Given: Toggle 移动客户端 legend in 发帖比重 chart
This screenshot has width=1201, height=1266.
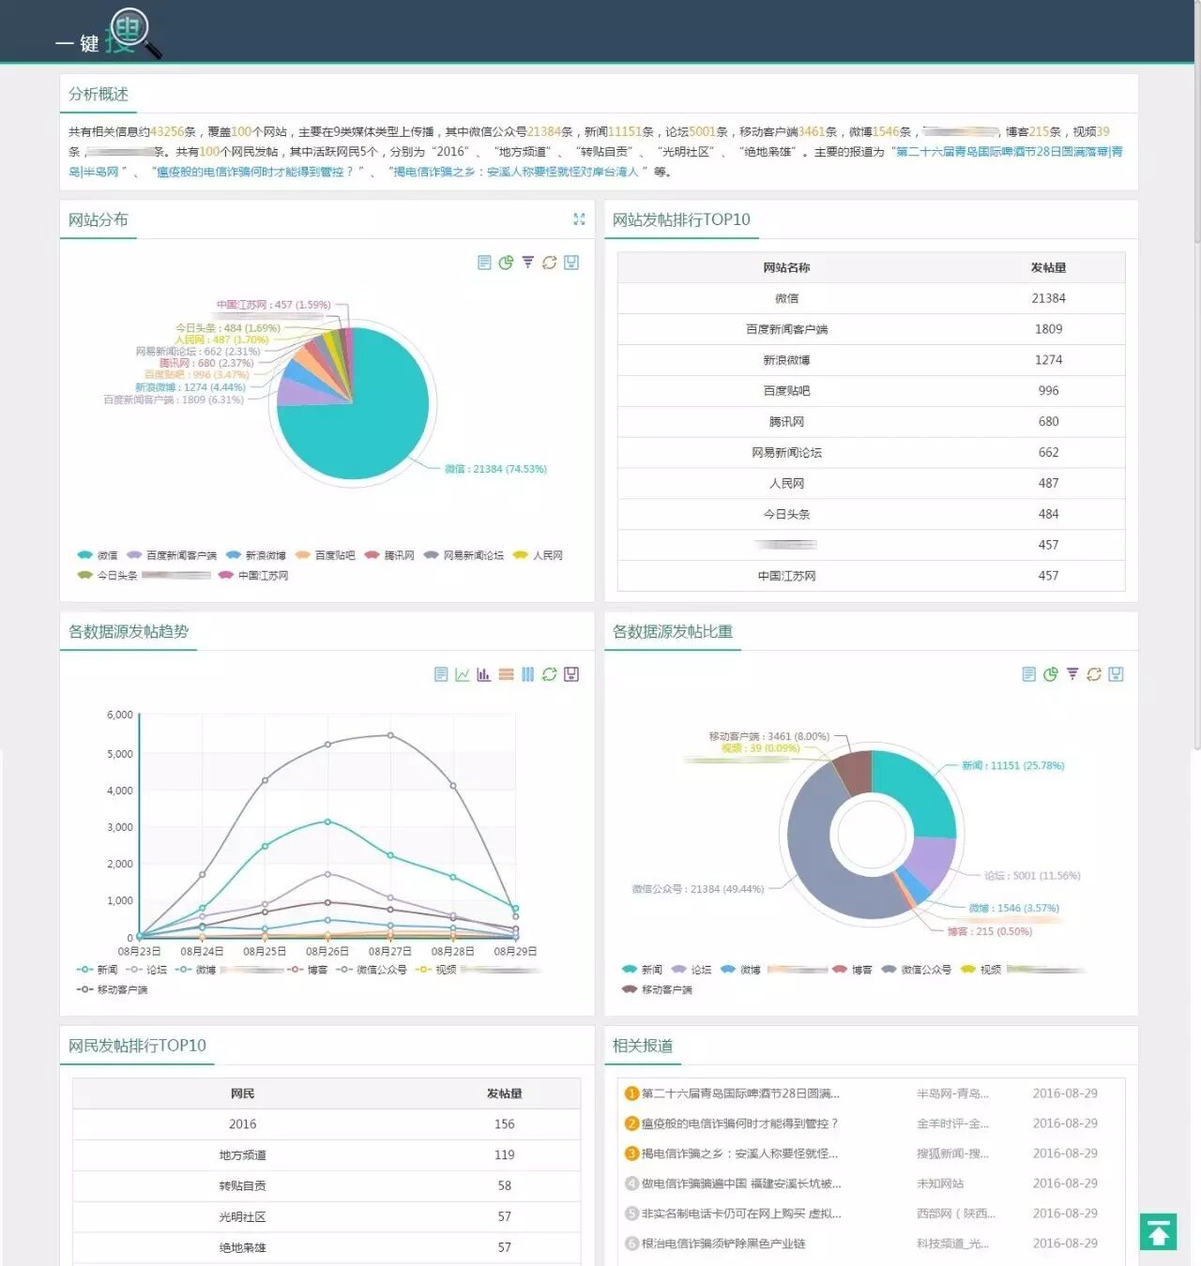Looking at the screenshot, I should 657,989.
